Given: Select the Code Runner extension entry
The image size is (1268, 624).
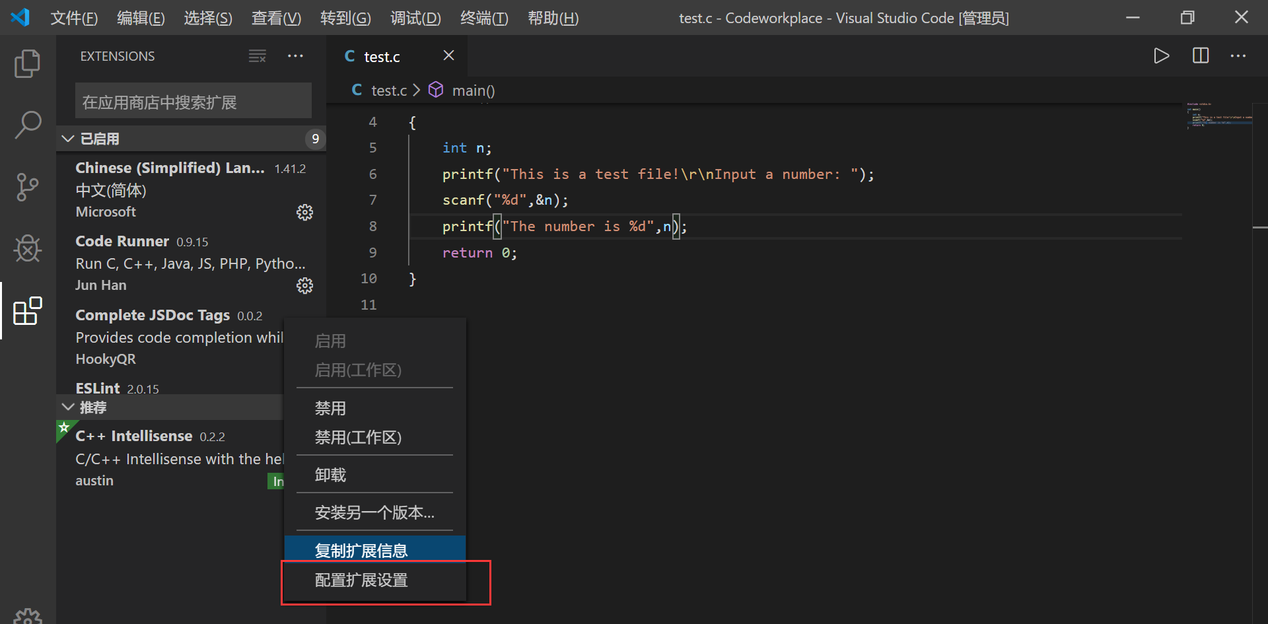Looking at the screenshot, I should [x=192, y=263].
